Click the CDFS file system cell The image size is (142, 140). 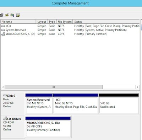(x=61, y=34)
